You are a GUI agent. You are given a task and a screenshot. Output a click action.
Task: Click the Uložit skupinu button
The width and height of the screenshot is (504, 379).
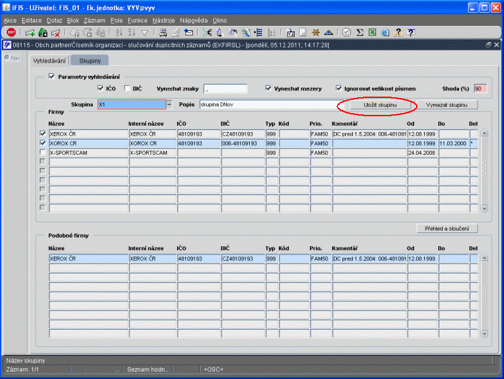click(380, 105)
